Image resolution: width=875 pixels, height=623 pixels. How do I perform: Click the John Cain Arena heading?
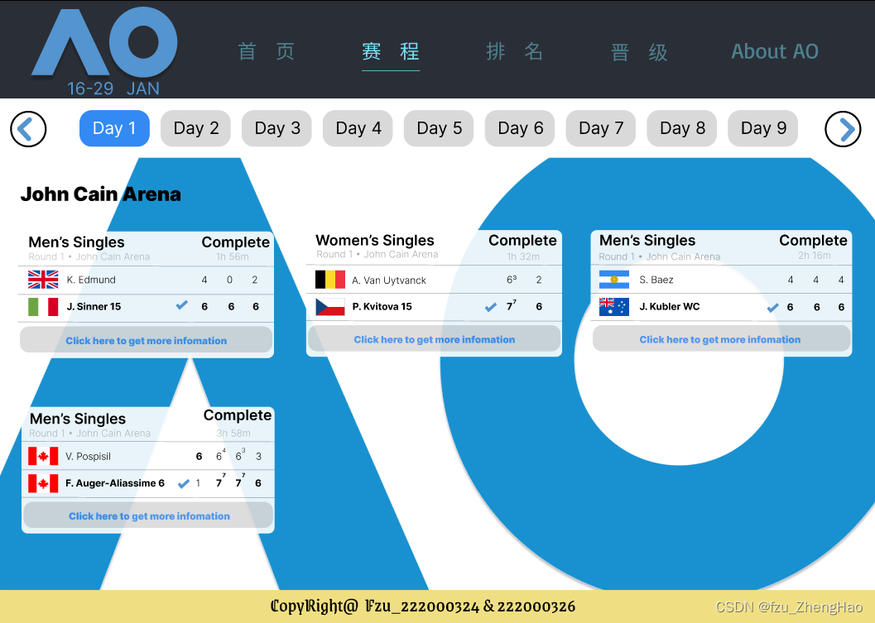pos(101,194)
